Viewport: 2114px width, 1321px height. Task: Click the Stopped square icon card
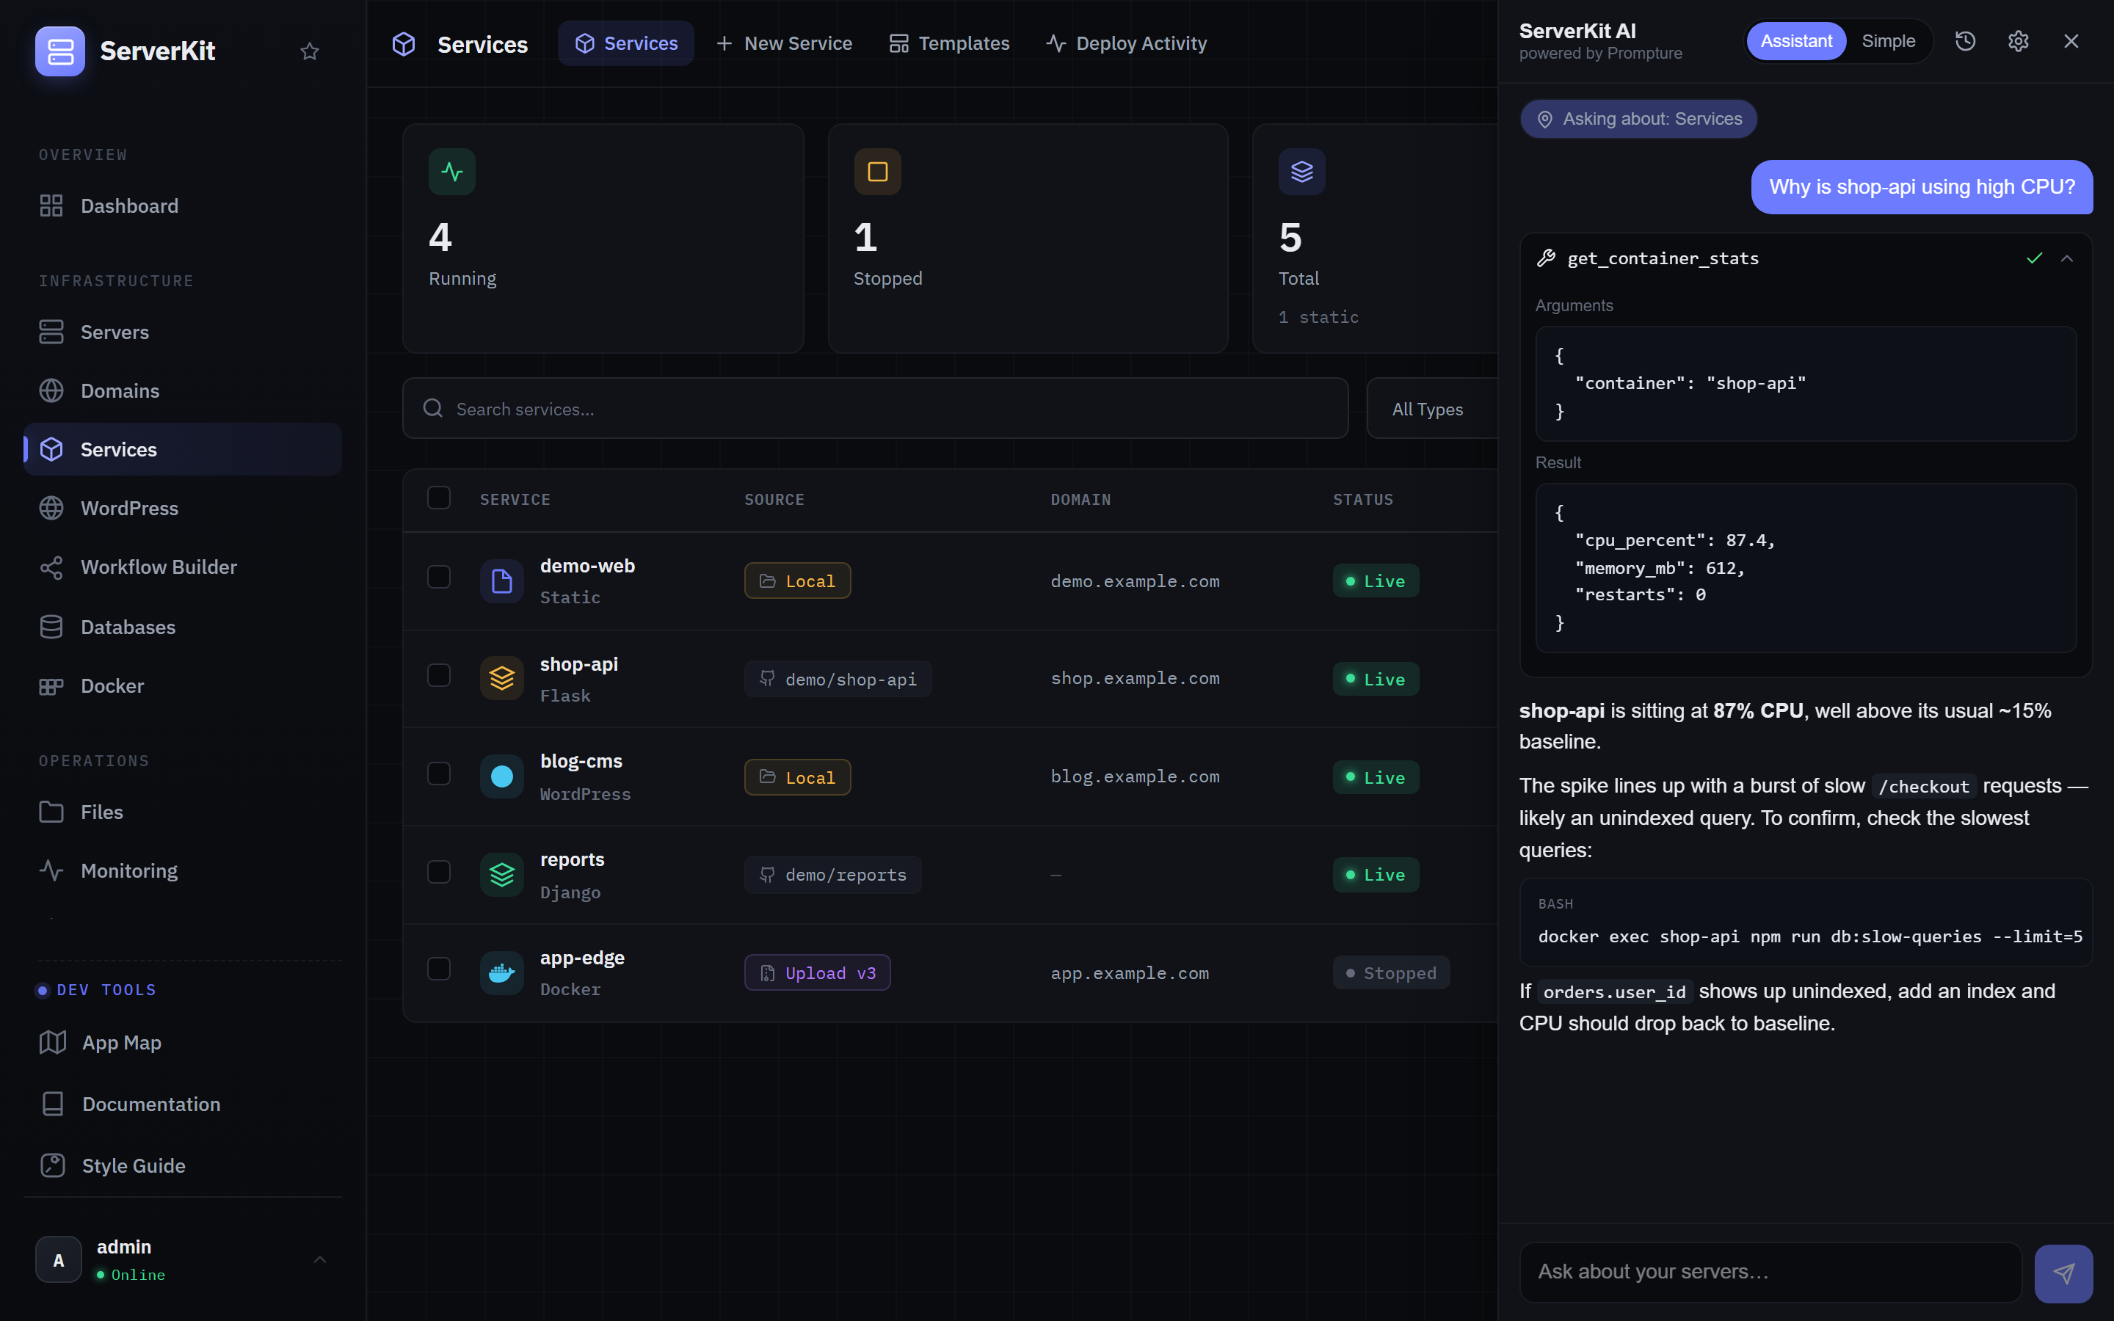(x=877, y=171)
